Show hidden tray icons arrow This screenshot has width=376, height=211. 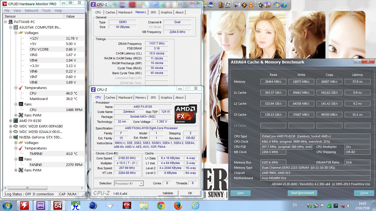pos(302,206)
